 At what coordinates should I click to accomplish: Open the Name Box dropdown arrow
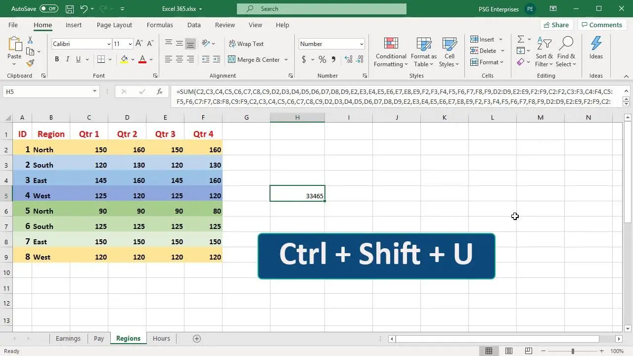tap(94, 91)
